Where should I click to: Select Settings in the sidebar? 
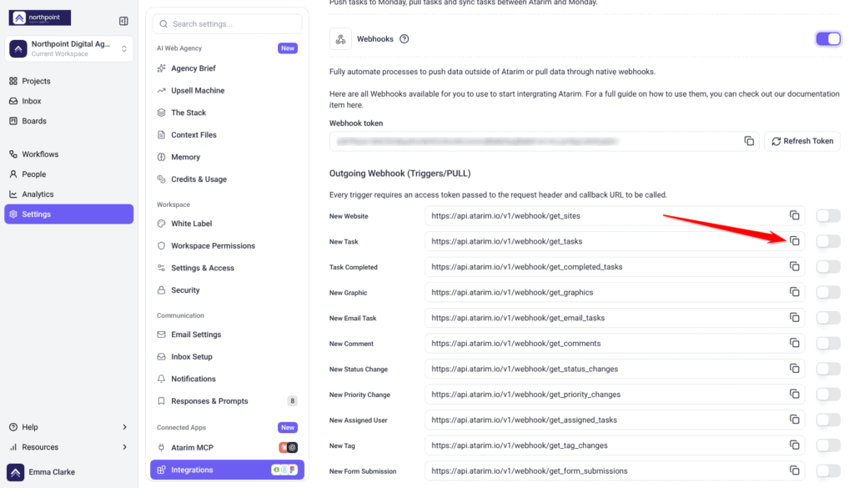pyautogui.click(x=68, y=214)
